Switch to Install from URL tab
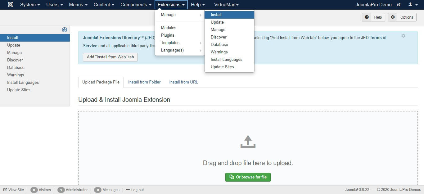This screenshot has height=194, width=424. click(x=183, y=82)
